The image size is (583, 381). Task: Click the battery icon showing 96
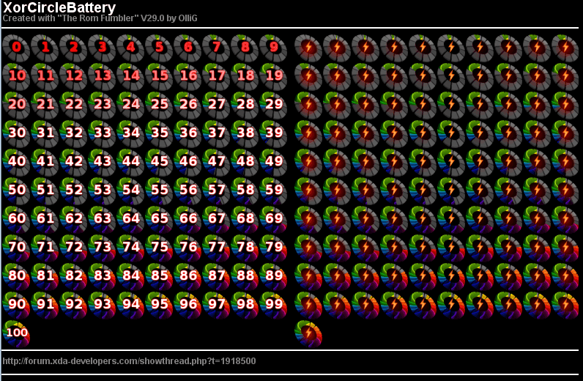187,306
